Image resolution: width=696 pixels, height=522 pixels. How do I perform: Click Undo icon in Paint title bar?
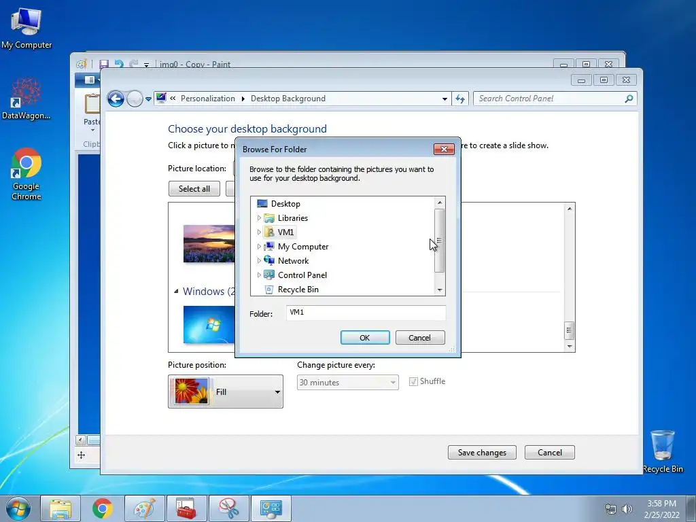pyautogui.click(x=118, y=65)
